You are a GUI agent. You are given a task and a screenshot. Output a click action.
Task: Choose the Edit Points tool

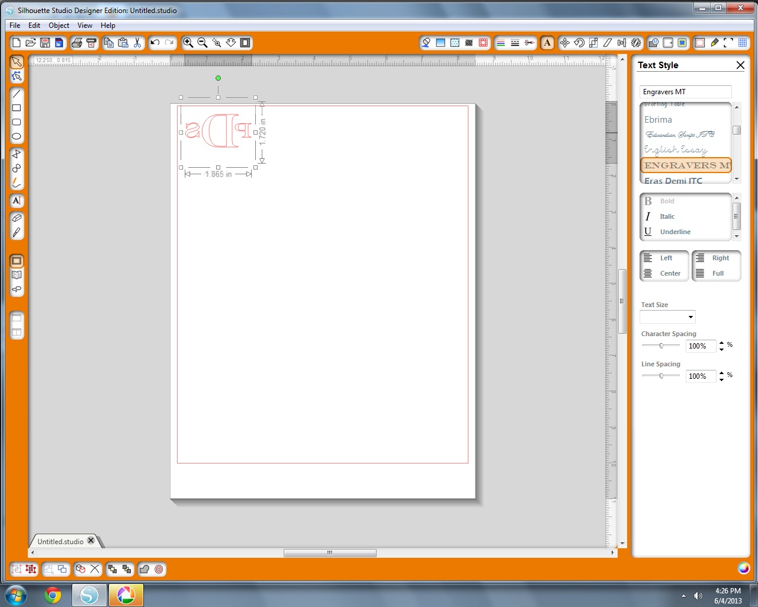click(17, 76)
